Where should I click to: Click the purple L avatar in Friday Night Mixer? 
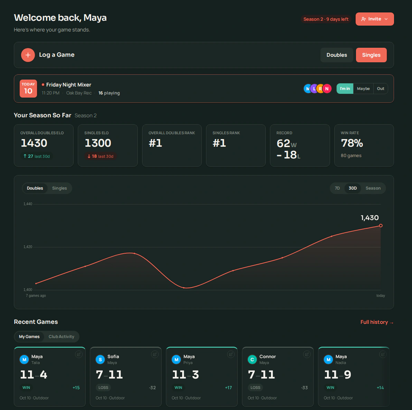313,89
